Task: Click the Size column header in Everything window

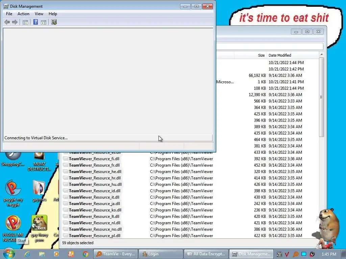Action: click(250, 55)
